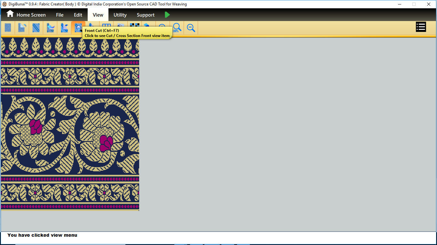Viewport: 437px width, 245px height.
Task: Click the dotted fabric icon in the toolbar
Action: [x=8, y=28]
